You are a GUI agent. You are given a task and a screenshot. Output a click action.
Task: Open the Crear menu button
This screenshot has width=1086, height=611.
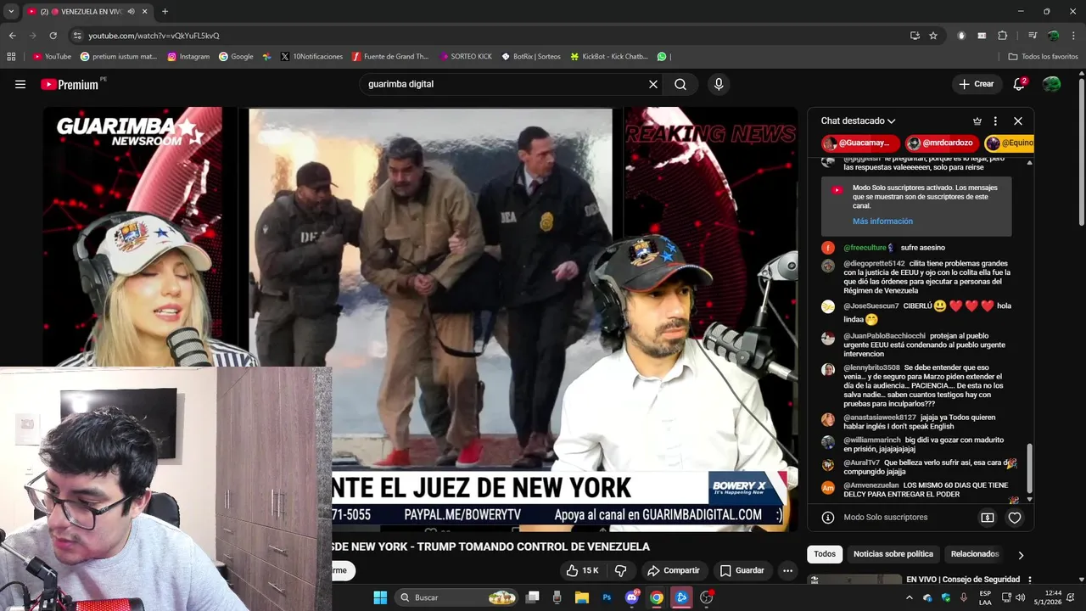point(976,84)
